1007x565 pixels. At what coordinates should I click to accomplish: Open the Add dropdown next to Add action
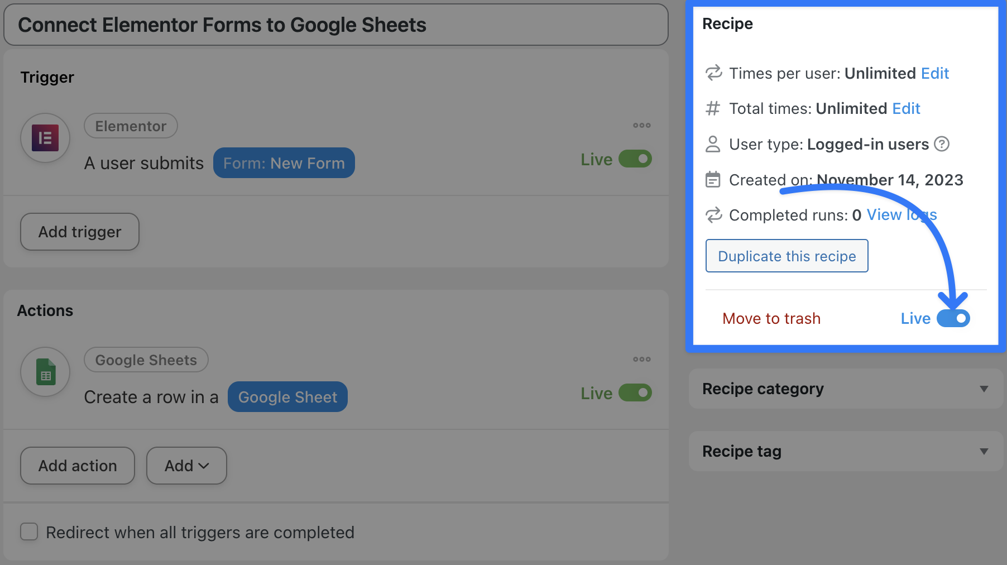coord(186,466)
